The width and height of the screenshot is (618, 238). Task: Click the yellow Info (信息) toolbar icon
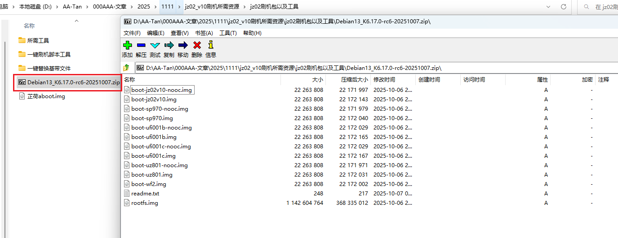pyautogui.click(x=211, y=45)
